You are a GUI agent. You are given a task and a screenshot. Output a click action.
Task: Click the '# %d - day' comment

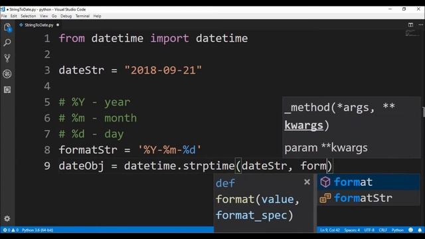tap(92, 134)
